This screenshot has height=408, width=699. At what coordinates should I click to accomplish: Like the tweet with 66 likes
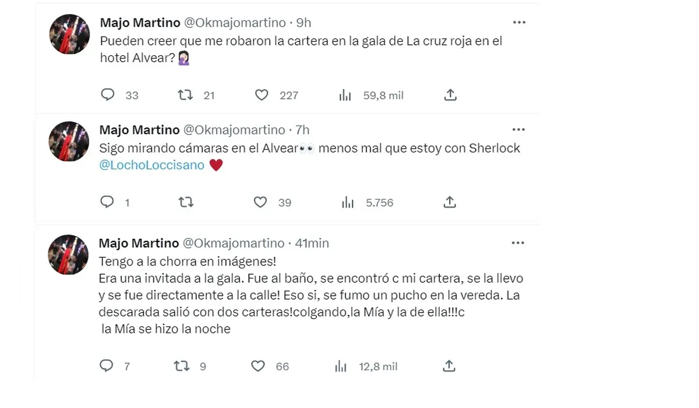pyautogui.click(x=258, y=366)
